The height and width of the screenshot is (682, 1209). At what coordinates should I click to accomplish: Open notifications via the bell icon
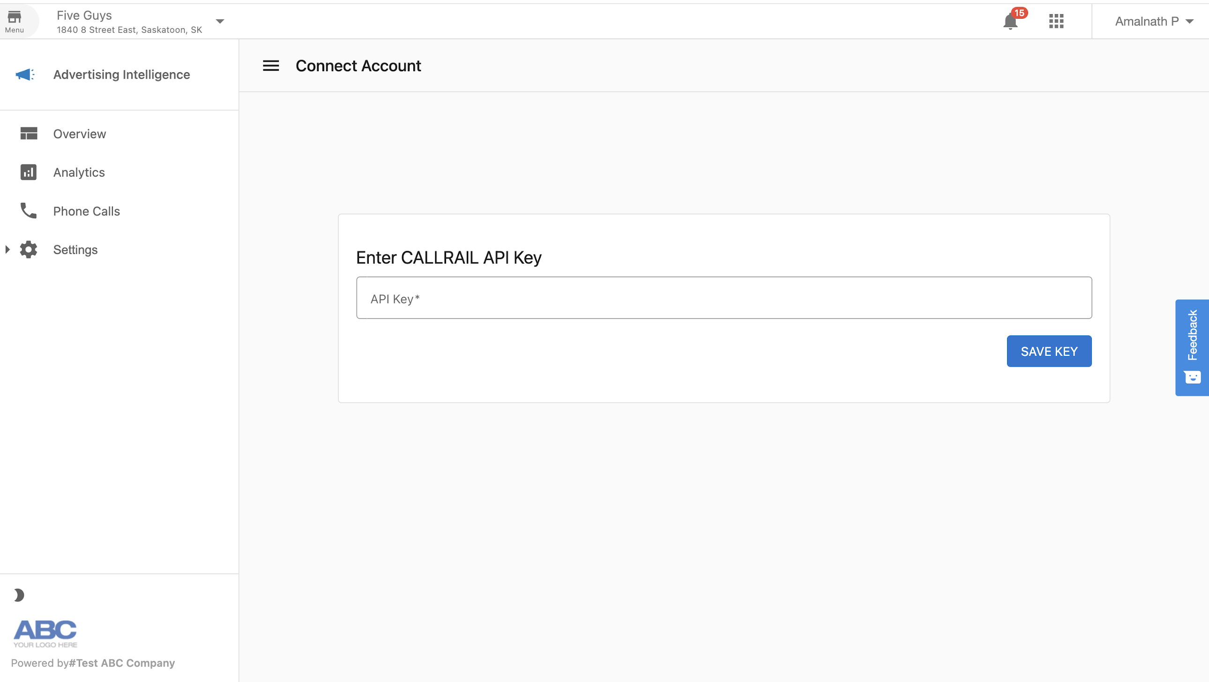1010,22
